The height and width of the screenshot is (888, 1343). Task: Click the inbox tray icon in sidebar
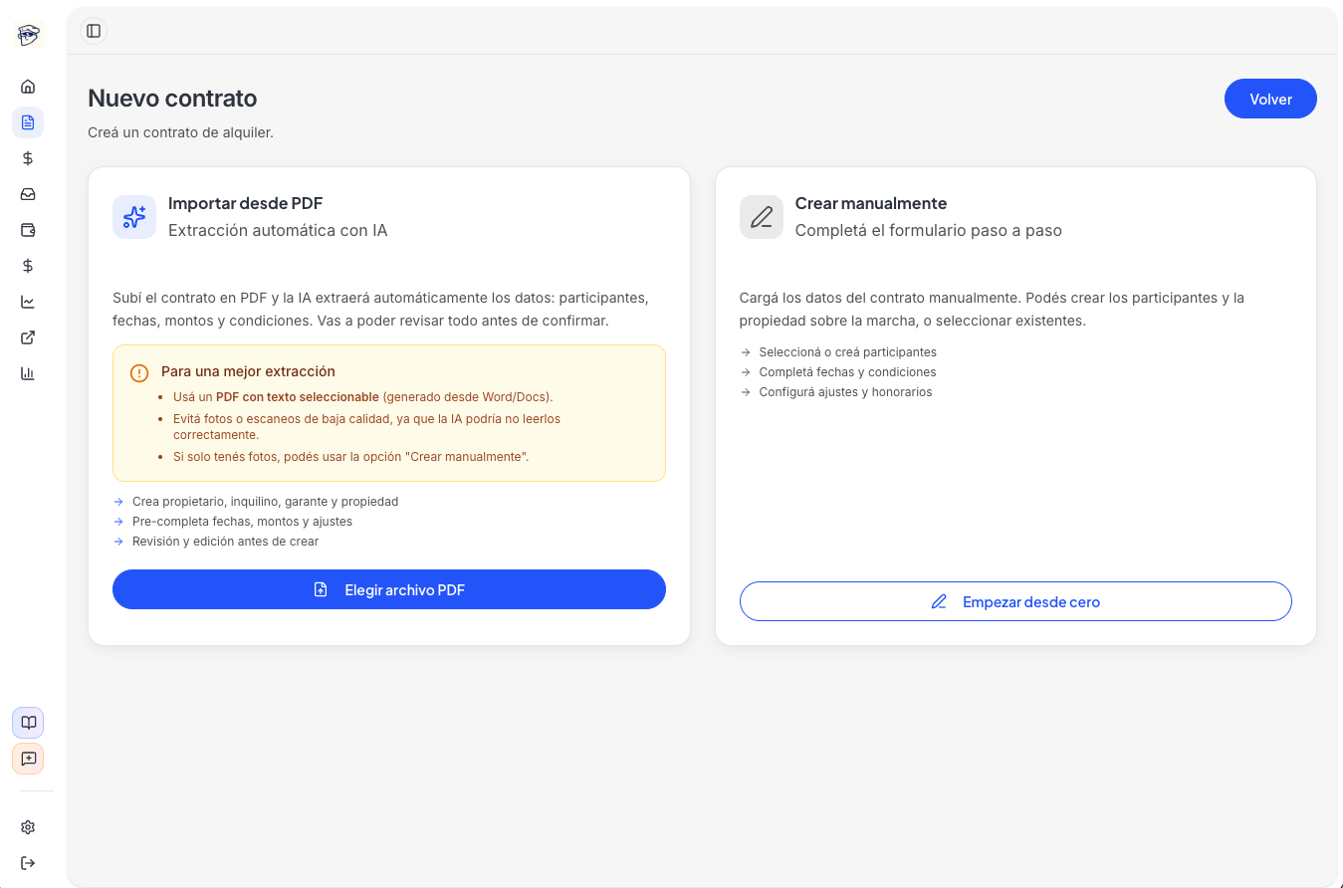coord(28,193)
